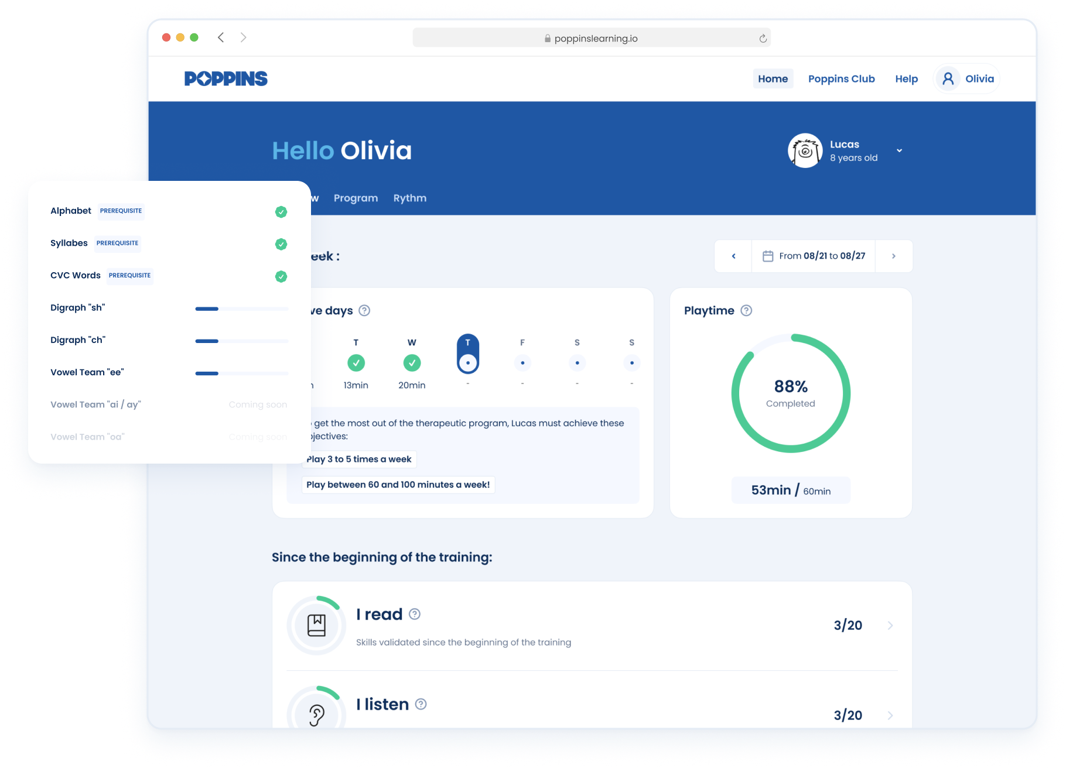Expand the I read skills row

click(890, 626)
